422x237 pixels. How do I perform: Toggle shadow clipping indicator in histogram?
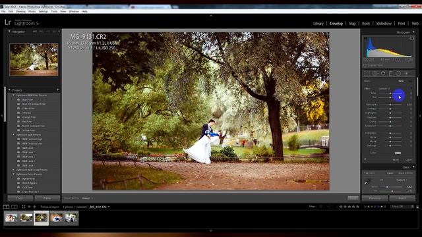365,39
